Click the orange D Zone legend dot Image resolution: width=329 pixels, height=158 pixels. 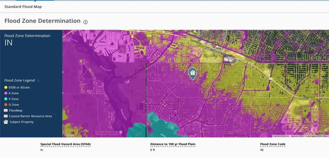6,105
